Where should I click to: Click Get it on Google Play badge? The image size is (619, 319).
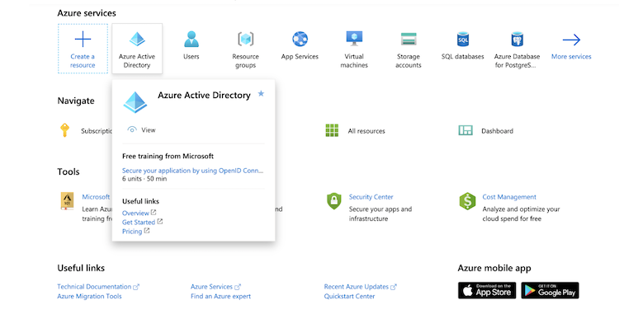tap(550, 290)
